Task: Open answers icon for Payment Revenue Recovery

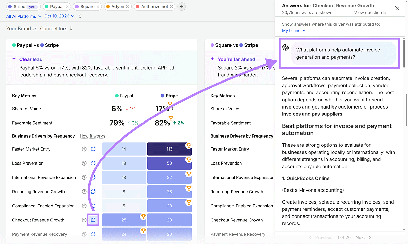Action: 93,234
